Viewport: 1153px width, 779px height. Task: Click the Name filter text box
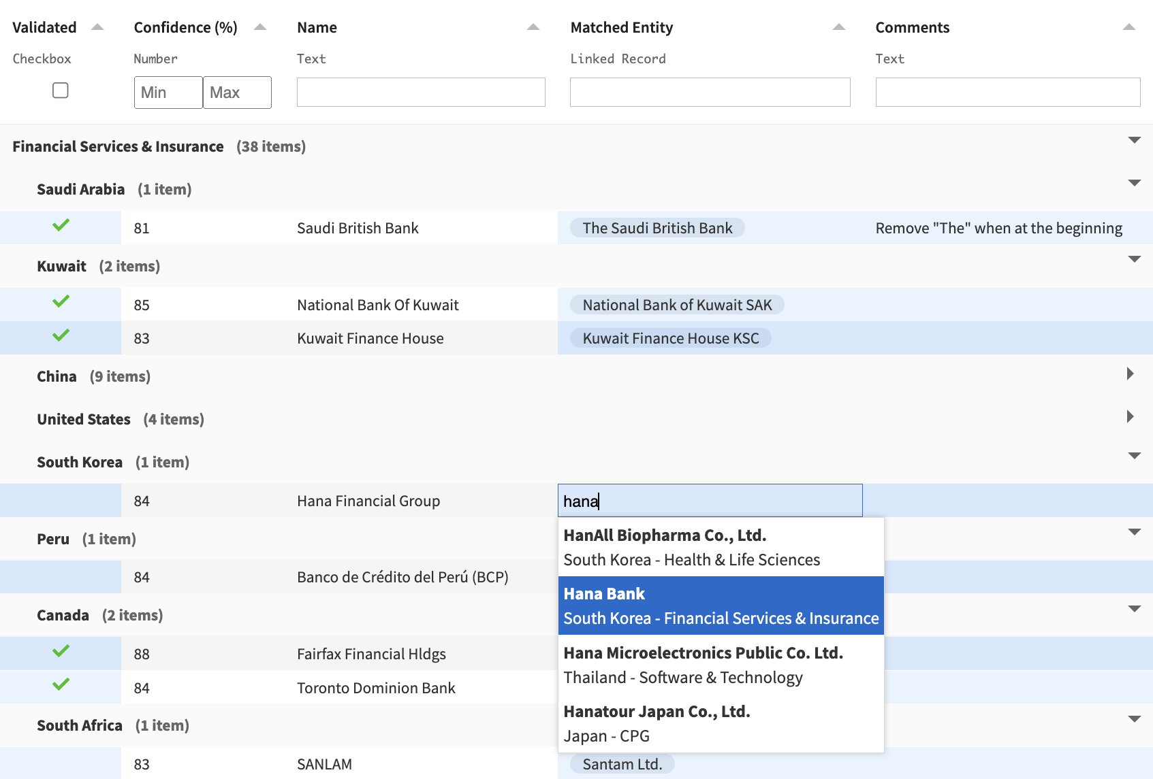(x=420, y=92)
